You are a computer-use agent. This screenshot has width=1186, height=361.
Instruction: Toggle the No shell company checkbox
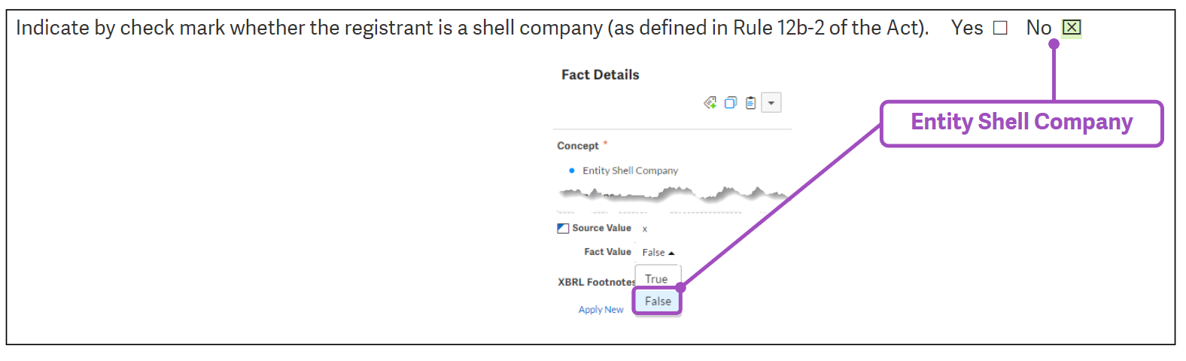coord(1071,29)
